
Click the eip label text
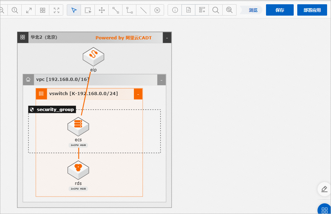coord(93,70)
